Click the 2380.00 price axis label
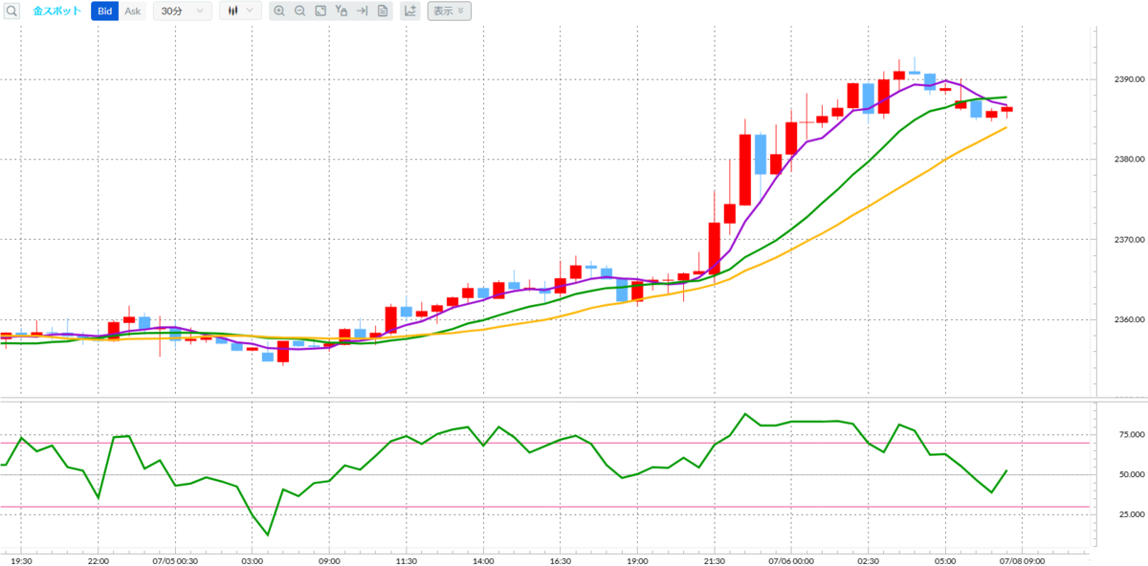Viewport: 1148px width, 566px height. 1129,159
